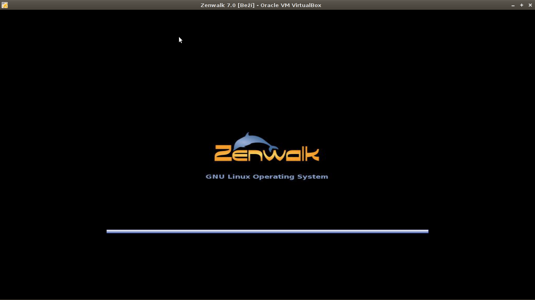535x300 pixels.
Task: Minimize the Zenwalk VirtualBox window
Action: pos(513,5)
